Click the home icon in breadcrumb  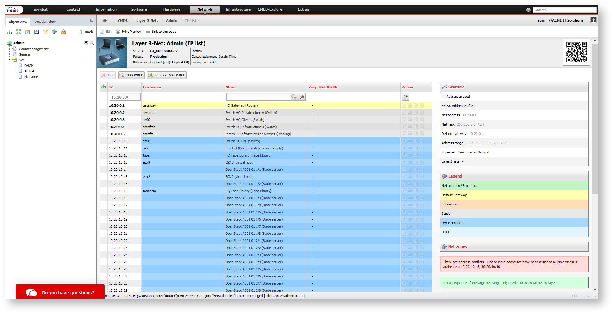[x=105, y=20]
